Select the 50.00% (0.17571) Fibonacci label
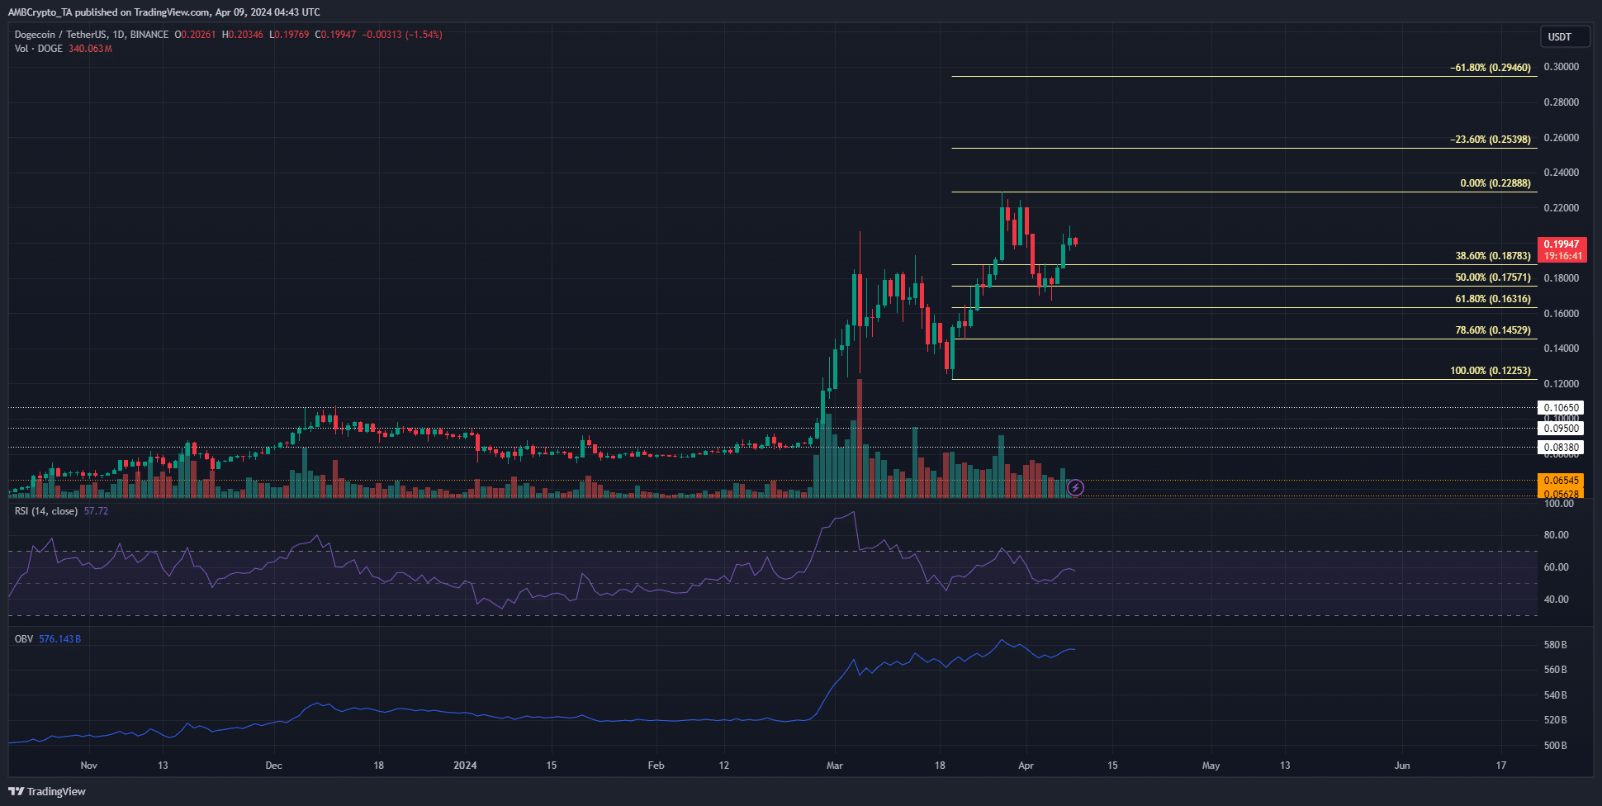 click(x=1493, y=277)
